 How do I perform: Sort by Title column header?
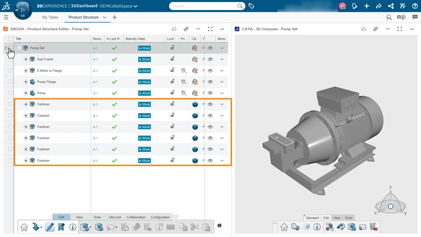coord(18,39)
